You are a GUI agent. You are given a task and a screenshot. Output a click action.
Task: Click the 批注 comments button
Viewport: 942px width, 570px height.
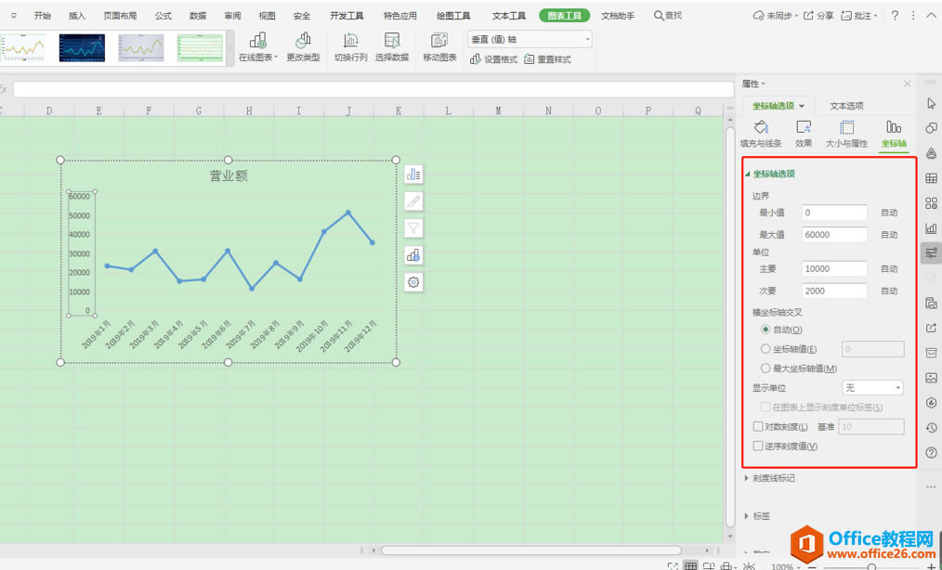859,16
